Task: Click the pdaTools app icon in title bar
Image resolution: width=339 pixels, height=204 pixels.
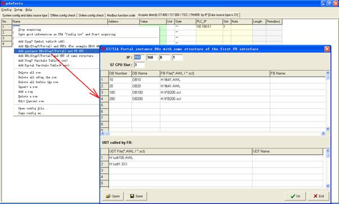Action: 3,3
